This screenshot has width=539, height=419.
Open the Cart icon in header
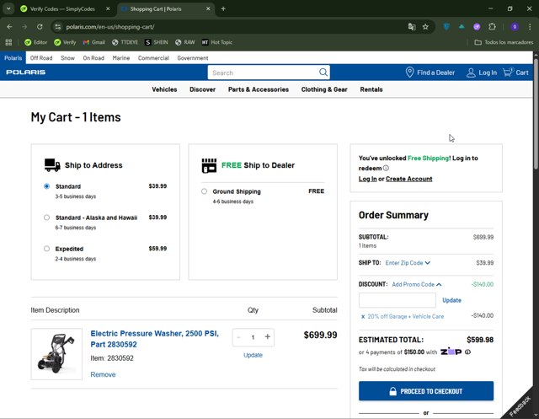tap(508, 73)
